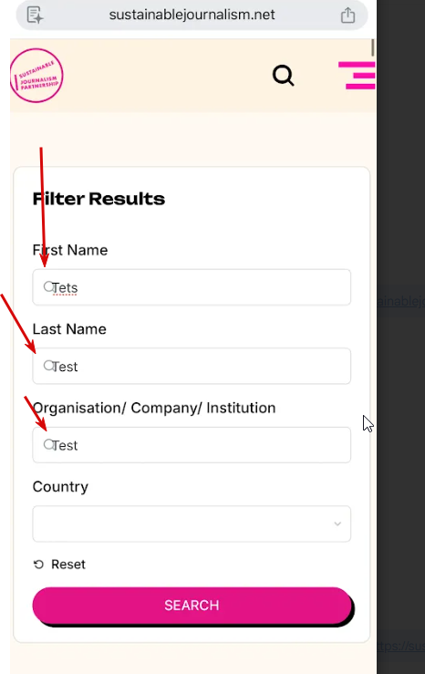Click the Reset link

pos(67,565)
